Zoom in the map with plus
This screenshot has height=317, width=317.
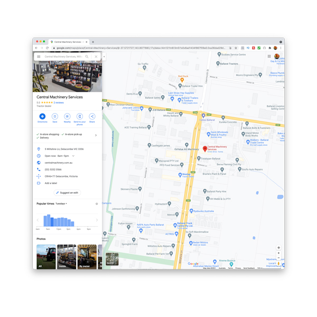coord(278,253)
